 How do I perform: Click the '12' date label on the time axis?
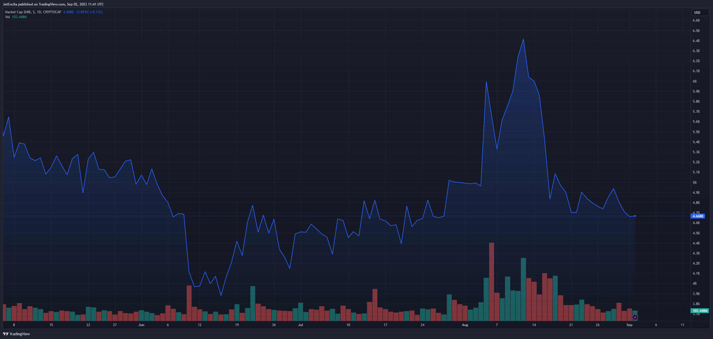[x=200, y=325]
